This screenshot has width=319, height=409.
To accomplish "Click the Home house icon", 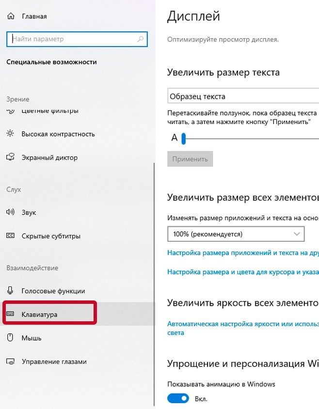I will pyautogui.click(x=11, y=16).
